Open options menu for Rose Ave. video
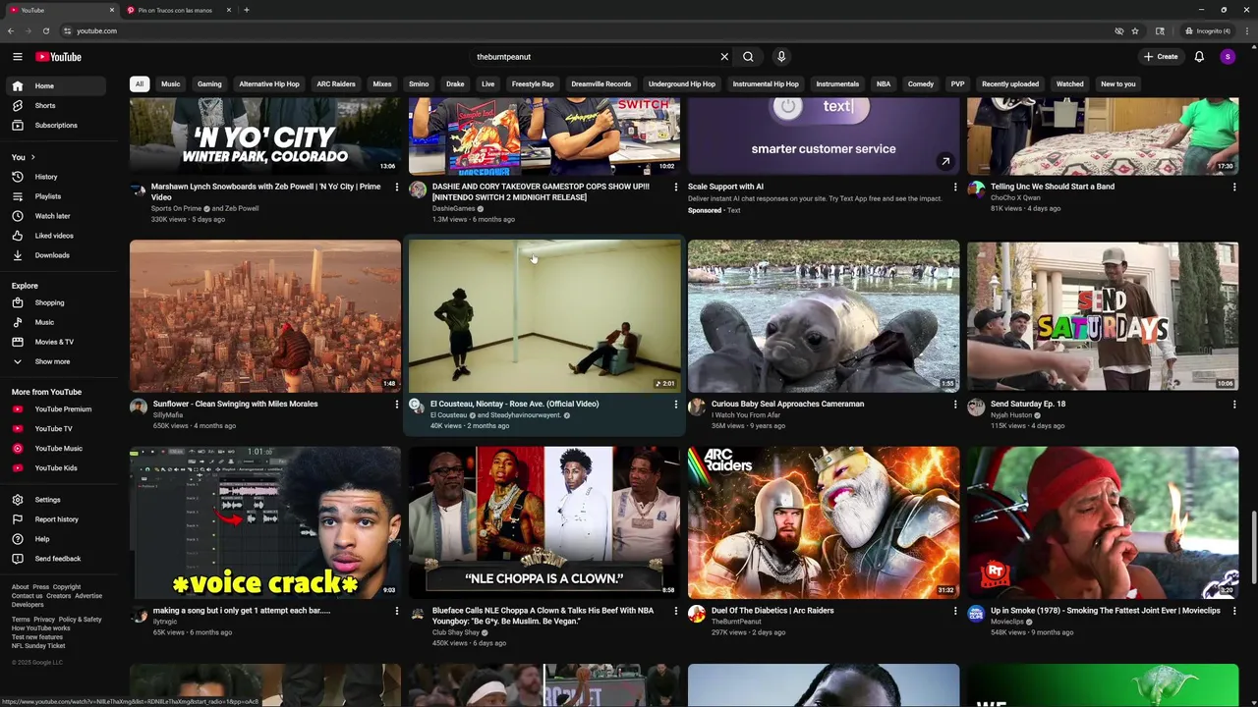1258x707 pixels. click(675, 405)
